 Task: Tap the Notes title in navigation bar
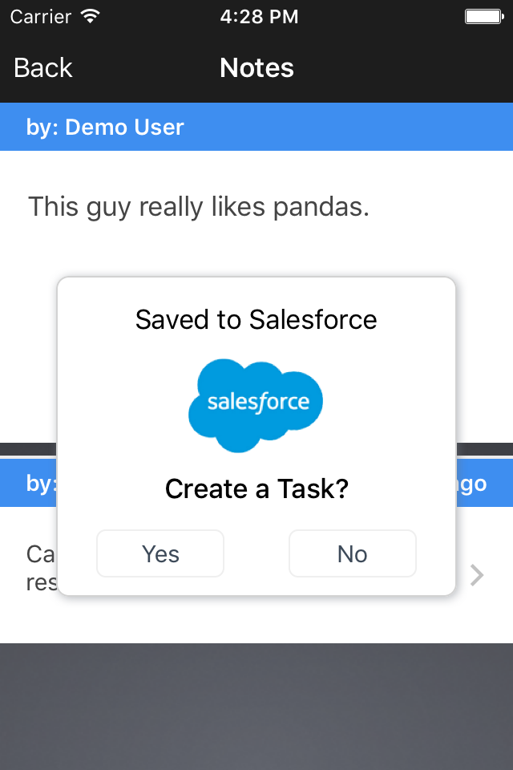(x=256, y=68)
